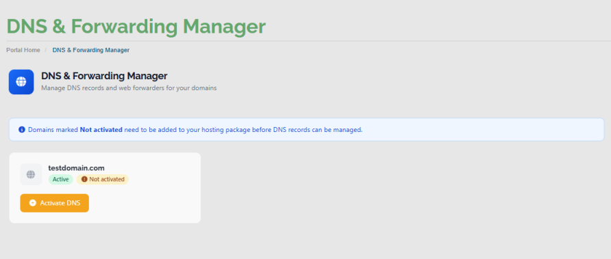
Task: Click the Manage DNS records subtitle text
Action: point(129,88)
